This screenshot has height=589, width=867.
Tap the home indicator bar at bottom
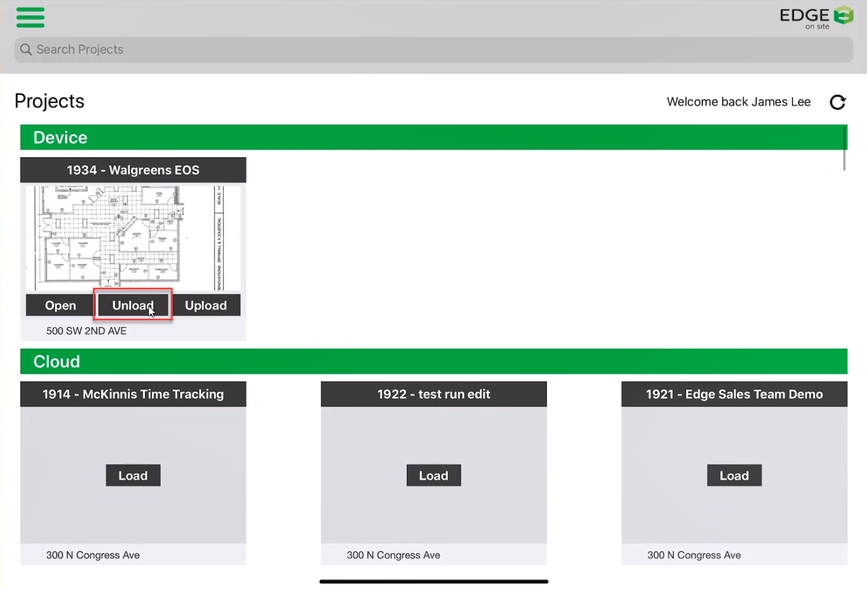click(433, 581)
